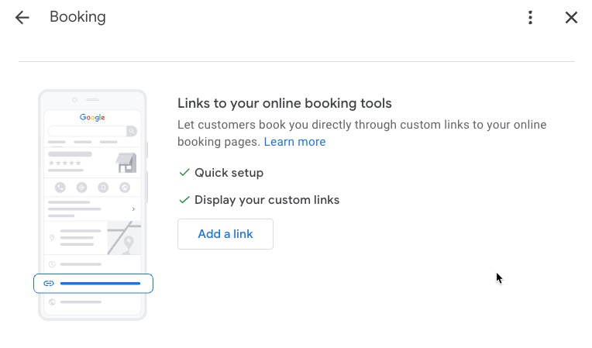592x348 pixels.
Task: Click the globe icon at the mockup bottom
Action: click(x=53, y=302)
